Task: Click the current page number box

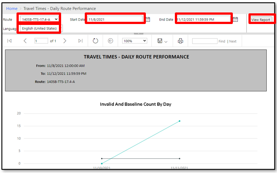Action: point(41,41)
